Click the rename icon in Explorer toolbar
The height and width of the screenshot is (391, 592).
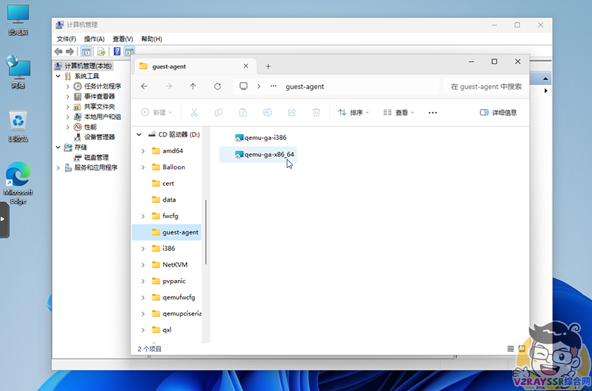click(267, 112)
